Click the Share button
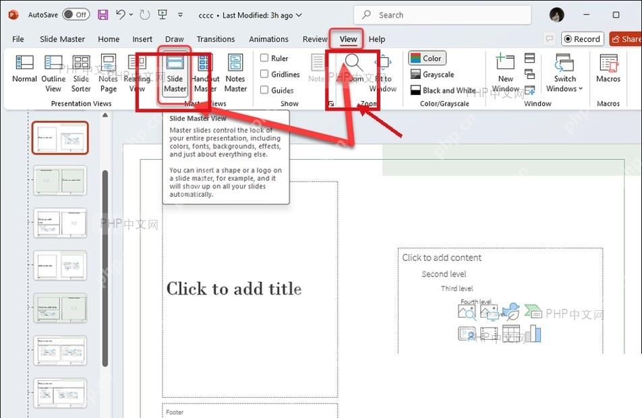 coord(625,39)
